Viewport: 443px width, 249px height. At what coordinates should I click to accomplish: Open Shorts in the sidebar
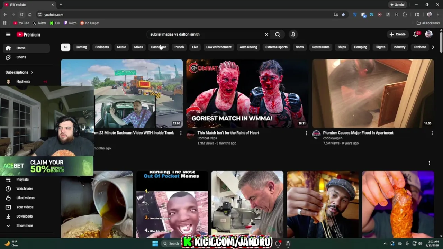coord(26,57)
